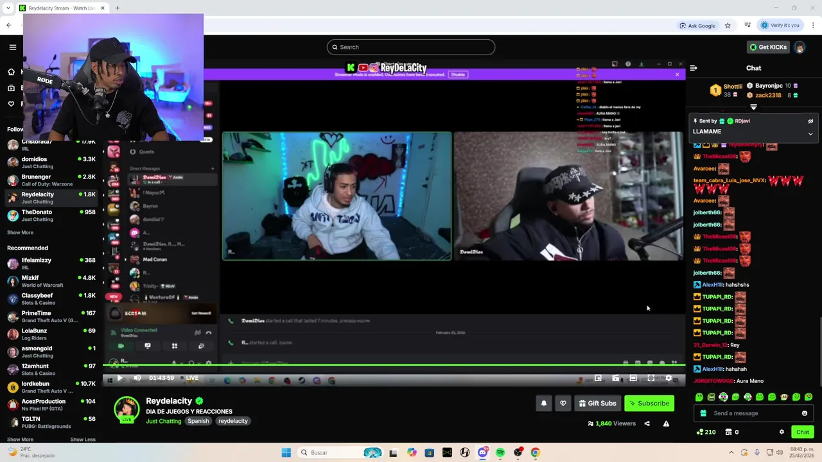Click Show Less under Recommended
Viewport: 822px width, 462px height.
click(x=83, y=440)
